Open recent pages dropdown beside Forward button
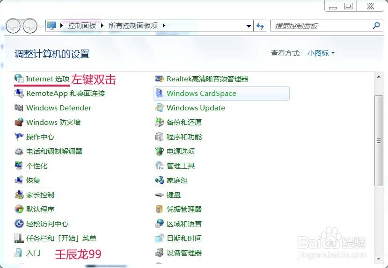Viewport: 388px width, 268px height. coord(41,26)
